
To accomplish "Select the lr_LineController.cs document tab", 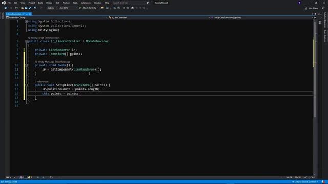I will click(x=15, y=14).
